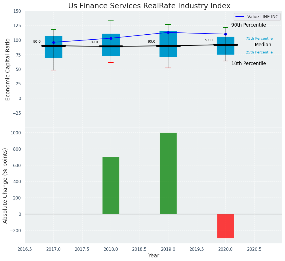Click the 90th Percentile annotation
285x261 pixels.
[x=248, y=25]
